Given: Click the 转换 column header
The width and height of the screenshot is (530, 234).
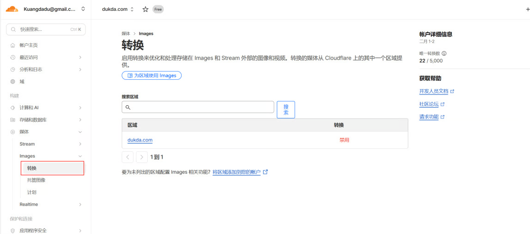Looking at the screenshot, I should click(x=339, y=125).
